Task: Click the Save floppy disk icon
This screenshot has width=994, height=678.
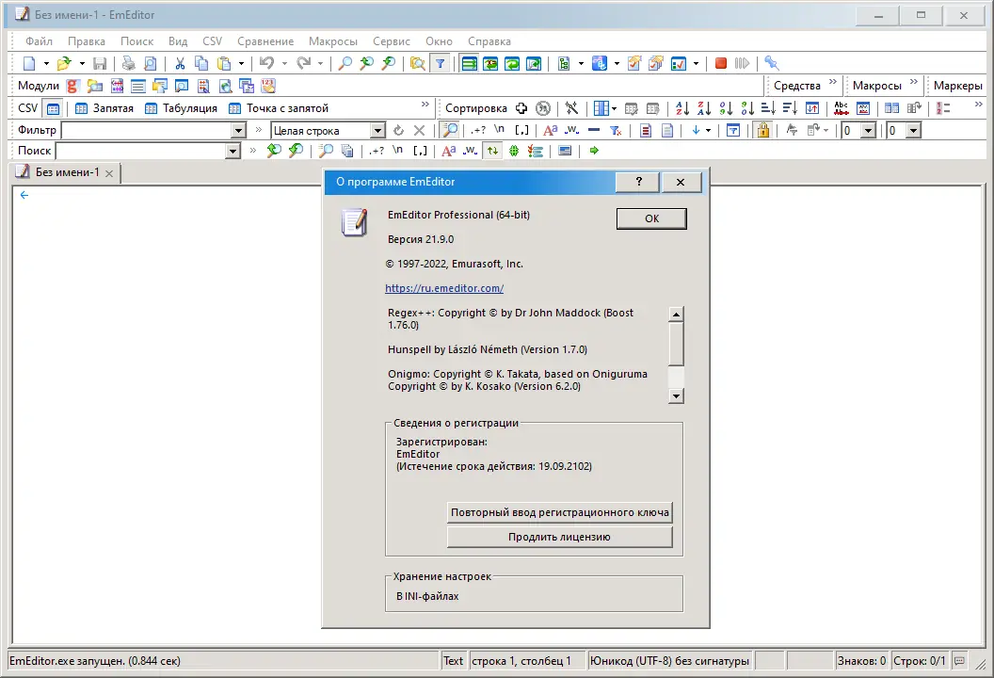Action: coord(100,63)
